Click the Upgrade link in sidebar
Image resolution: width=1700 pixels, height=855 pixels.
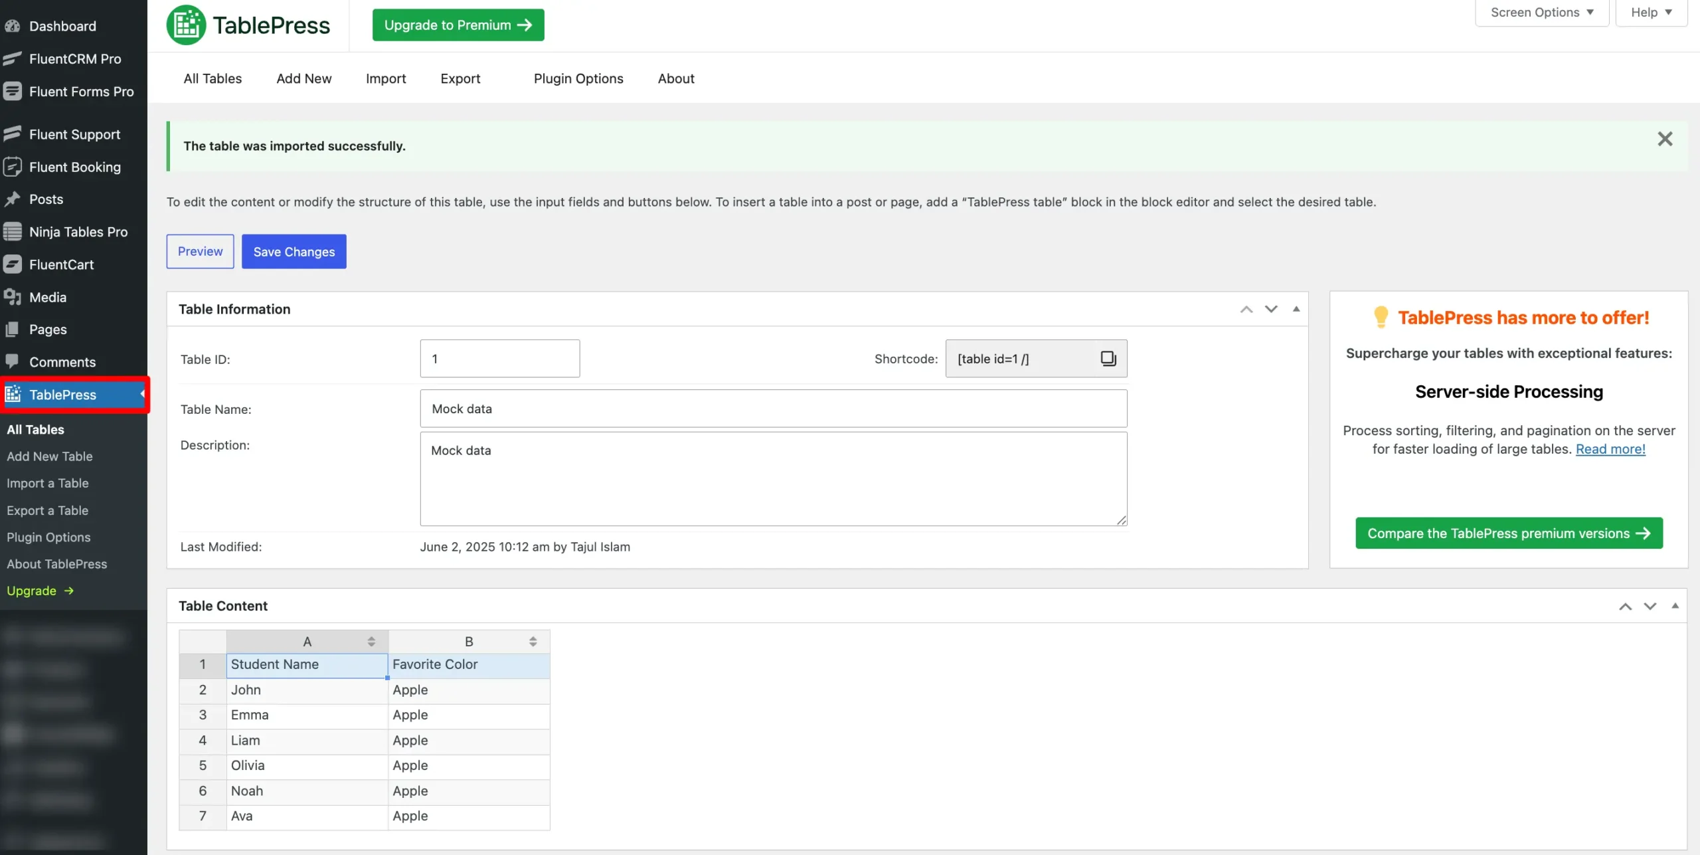(40, 591)
